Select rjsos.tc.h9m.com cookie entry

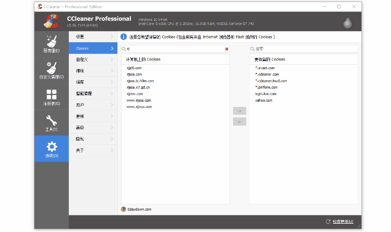tap(140, 81)
